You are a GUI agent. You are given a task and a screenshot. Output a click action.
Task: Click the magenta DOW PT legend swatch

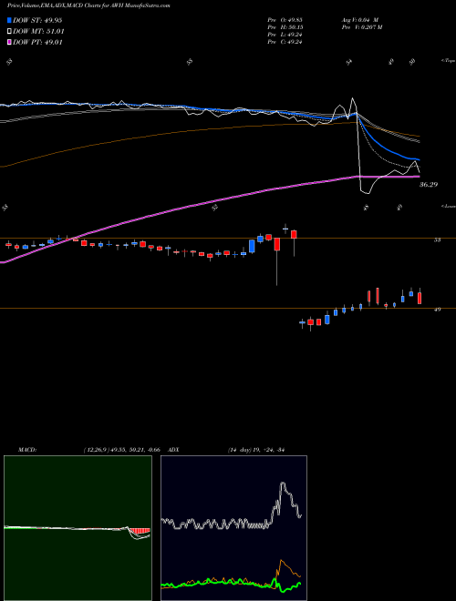click(x=9, y=42)
